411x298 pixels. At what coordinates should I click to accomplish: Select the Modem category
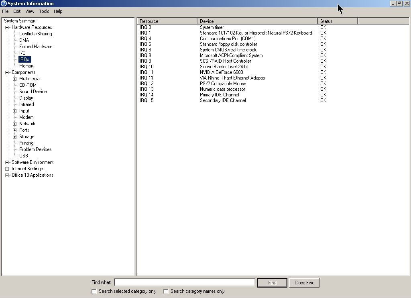pos(26,117)
